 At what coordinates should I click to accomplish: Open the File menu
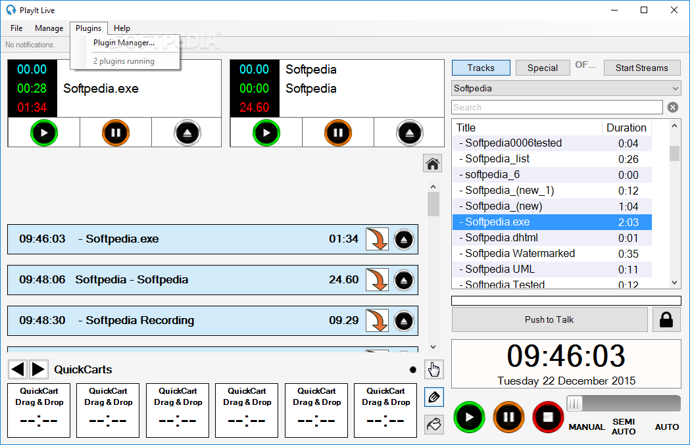[16, 28]
